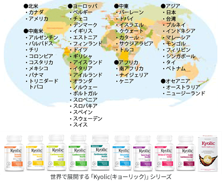Click シンガポール in the Asia list
Screen dimensions: 222x184
[181, 56]
